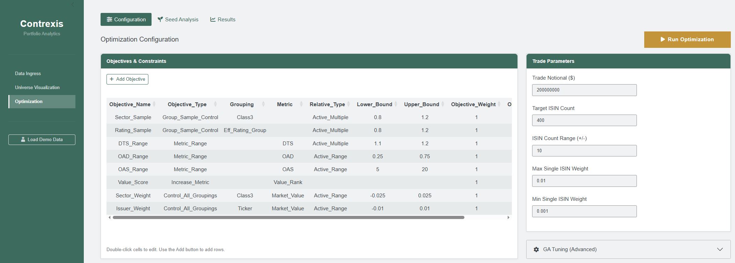Expand the GA Tuning (Advanced) section
This screenshot has height=263, width=735.
pyautogui.click(x=720, y=249)
